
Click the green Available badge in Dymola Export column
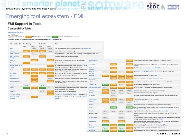[x=26, y=88]
